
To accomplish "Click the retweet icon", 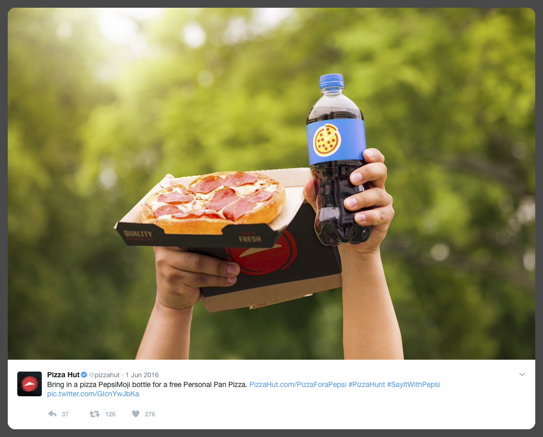I will (94, 414).
